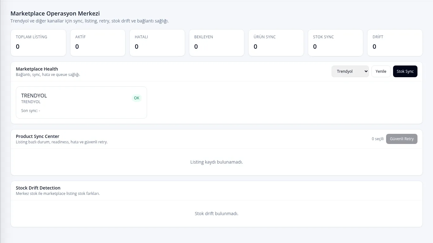Click the 'Listing kaydı bulunamadı.' message
Viewport: 433px width, 243px height.
(217, 162)
